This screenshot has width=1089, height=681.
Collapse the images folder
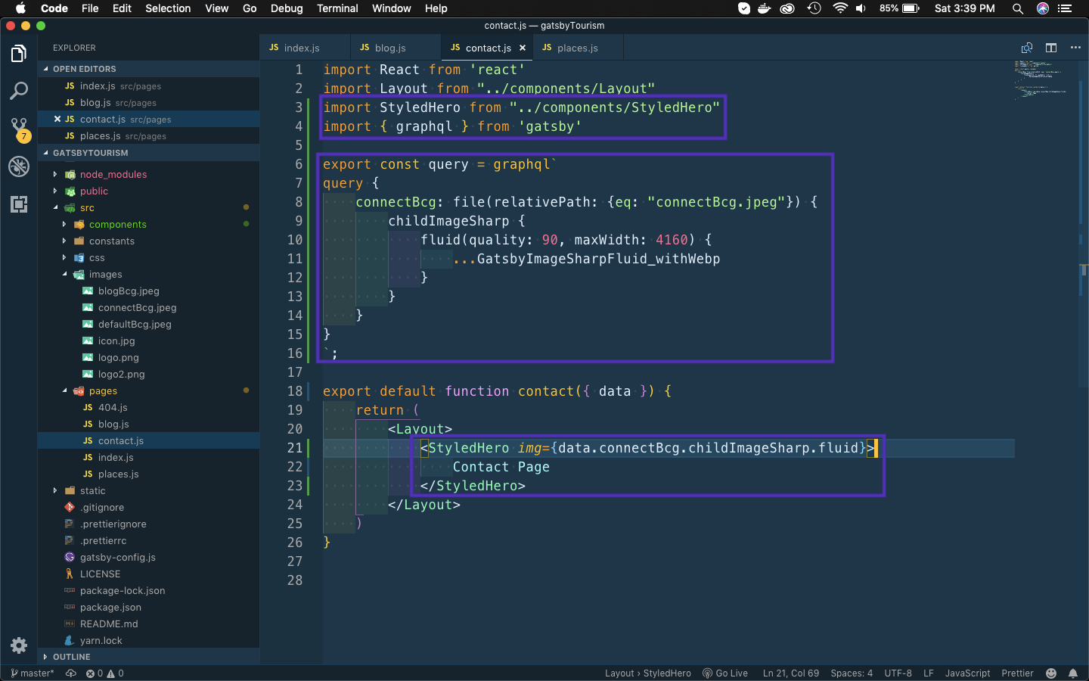(x=105, y=275)
